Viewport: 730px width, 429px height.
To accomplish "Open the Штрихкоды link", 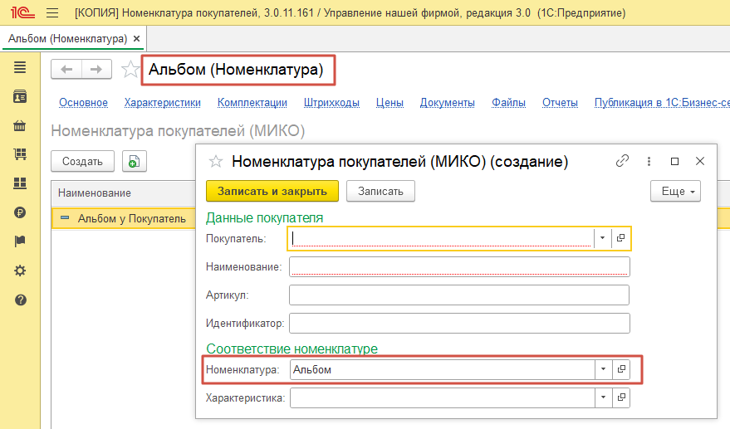I will pyautogui.click(x=331, y=102).
